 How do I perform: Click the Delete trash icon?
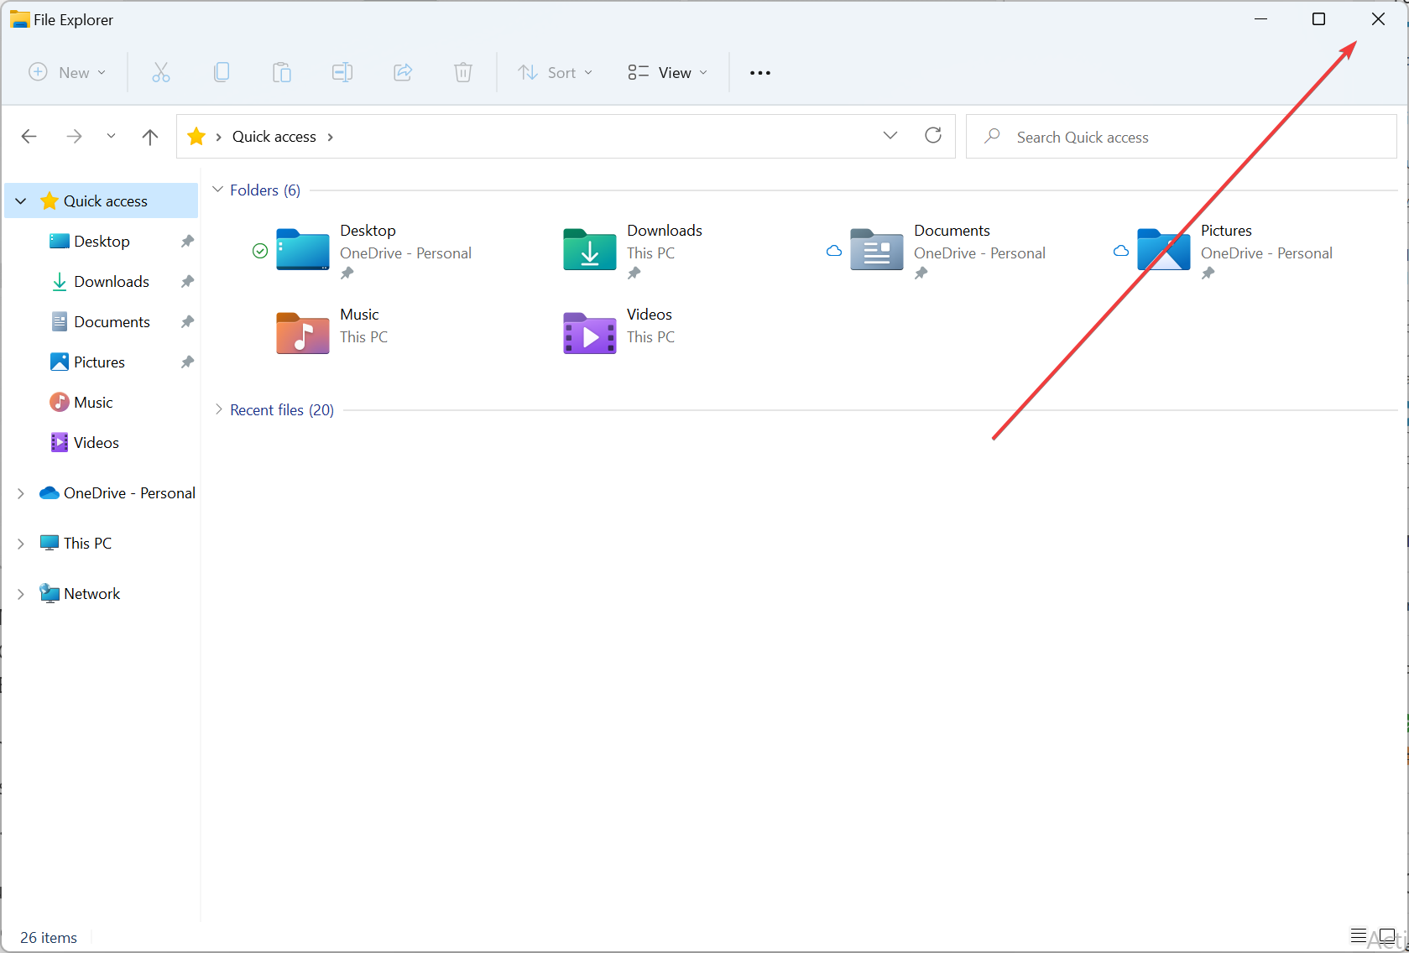tap(463, 72)
